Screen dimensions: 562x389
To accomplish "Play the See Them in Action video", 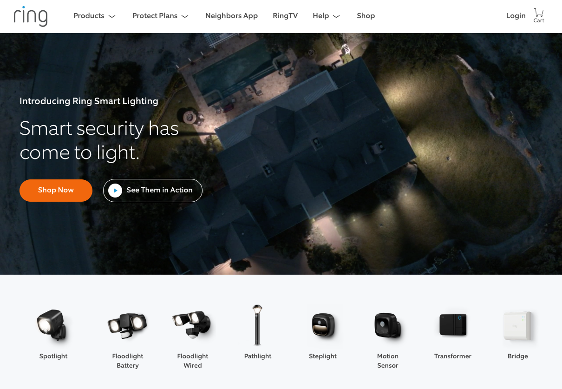I will pos(153,190).
